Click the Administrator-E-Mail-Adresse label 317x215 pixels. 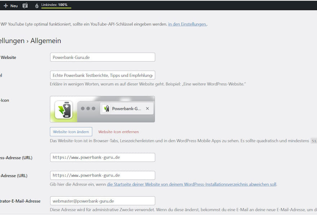[x=20, y=201]
